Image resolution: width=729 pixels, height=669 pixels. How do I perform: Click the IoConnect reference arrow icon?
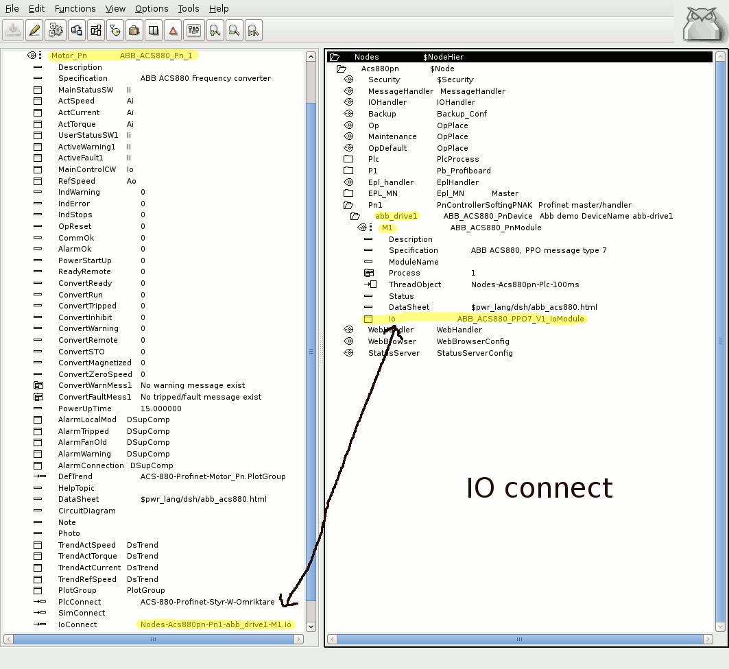coord(40,624)
